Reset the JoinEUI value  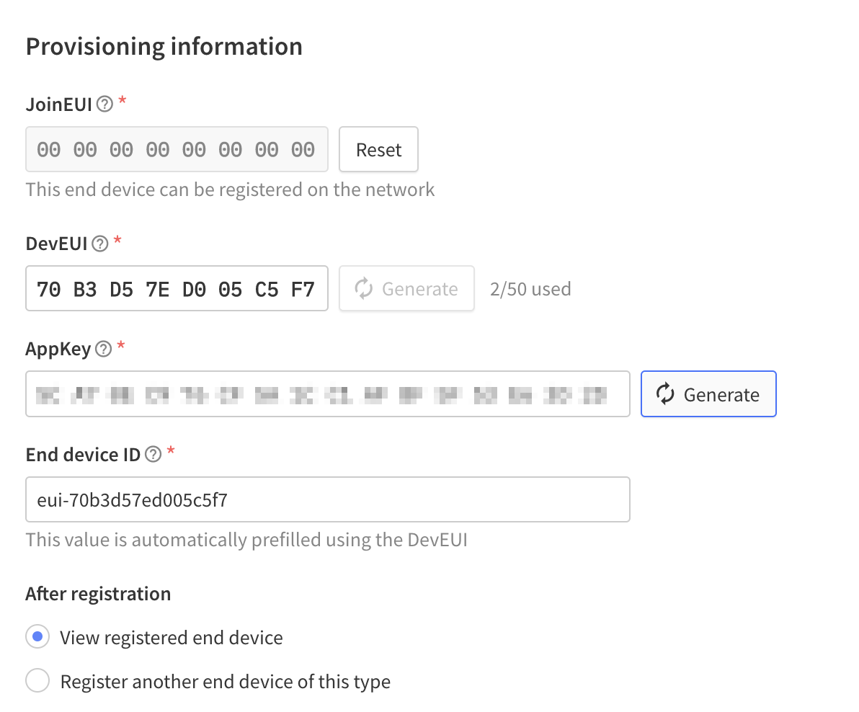tap(378, 149)
